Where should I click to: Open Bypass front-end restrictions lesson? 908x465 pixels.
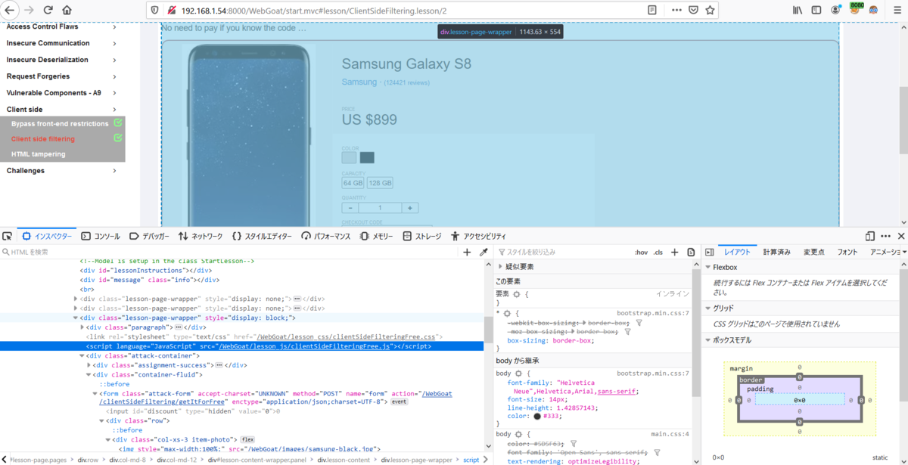coord(60,124)
